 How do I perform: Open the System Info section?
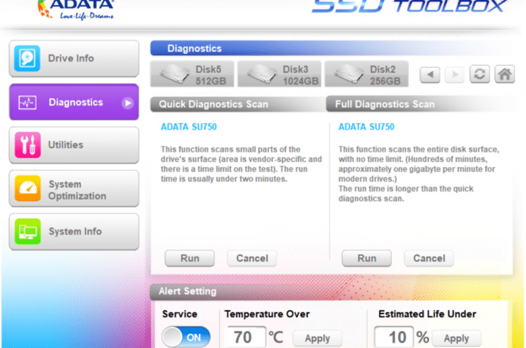[x=74, y=231]
